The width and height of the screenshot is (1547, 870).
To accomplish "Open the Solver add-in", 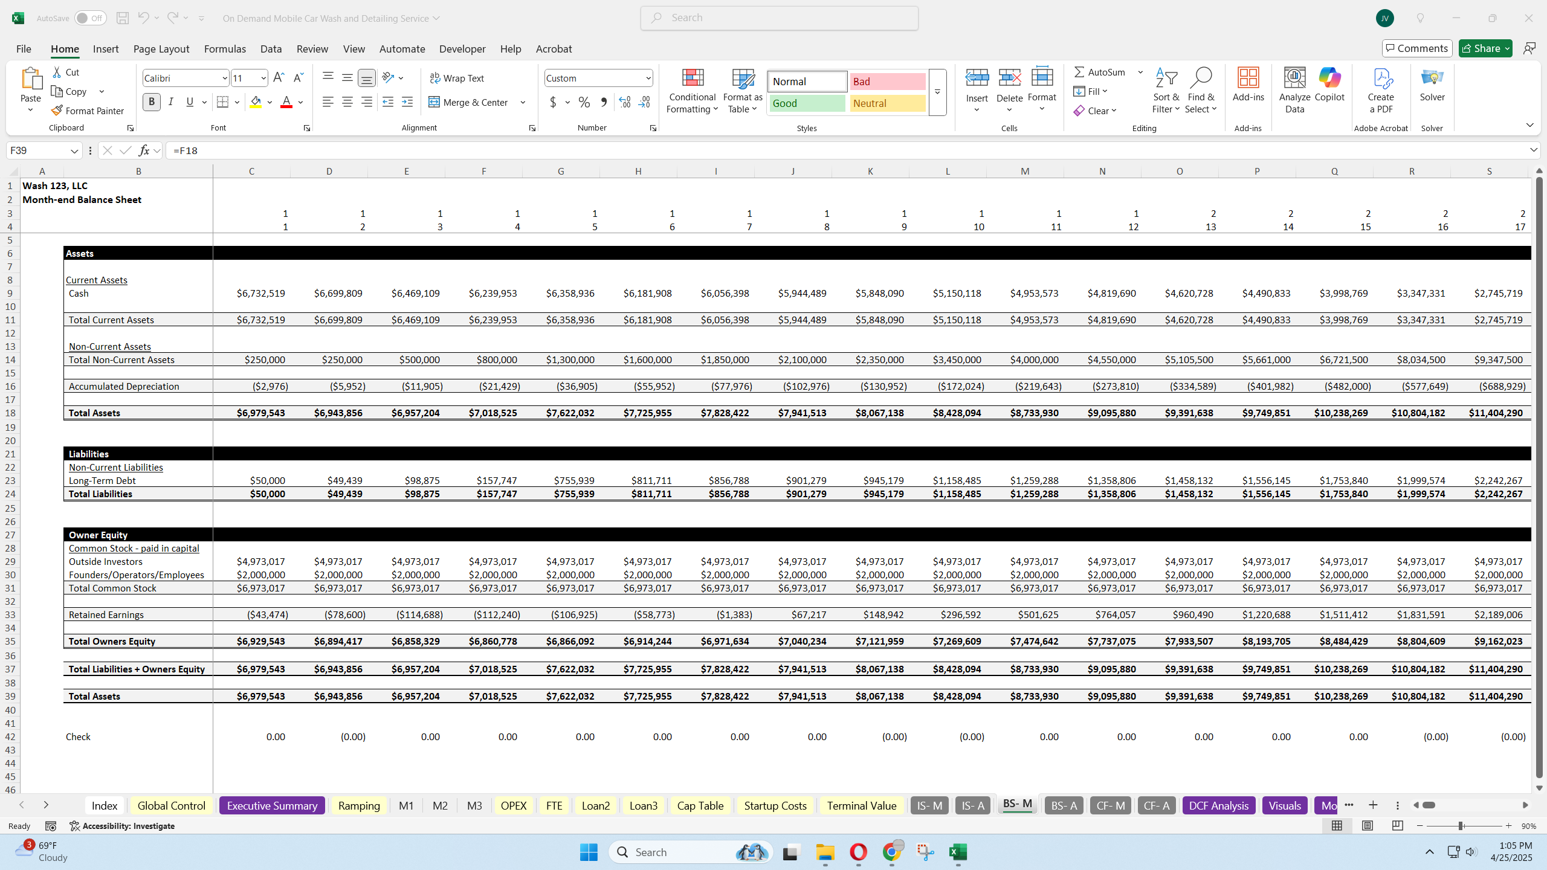I will pyautogui.click(x=1432, y=85).
